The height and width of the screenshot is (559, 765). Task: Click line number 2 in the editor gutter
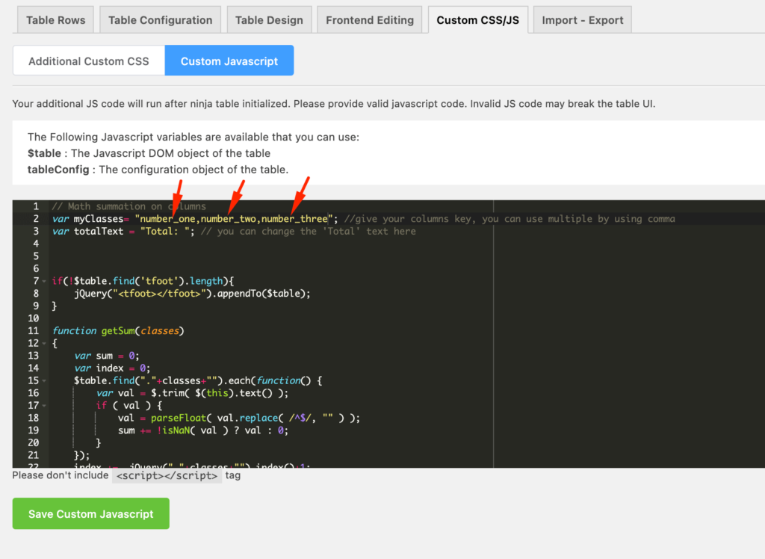coord(34,219)
